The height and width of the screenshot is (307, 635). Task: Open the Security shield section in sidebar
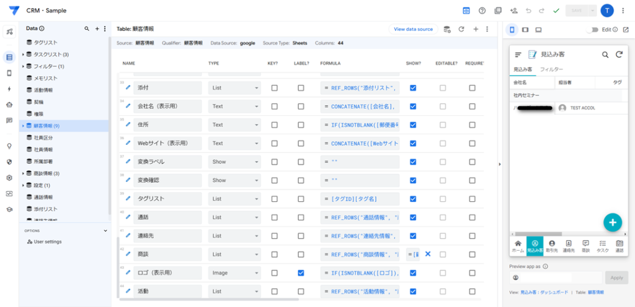point(9,162)
